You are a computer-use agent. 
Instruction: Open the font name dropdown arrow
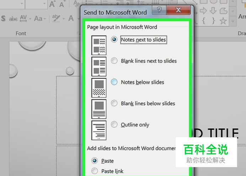click(22, 3)
